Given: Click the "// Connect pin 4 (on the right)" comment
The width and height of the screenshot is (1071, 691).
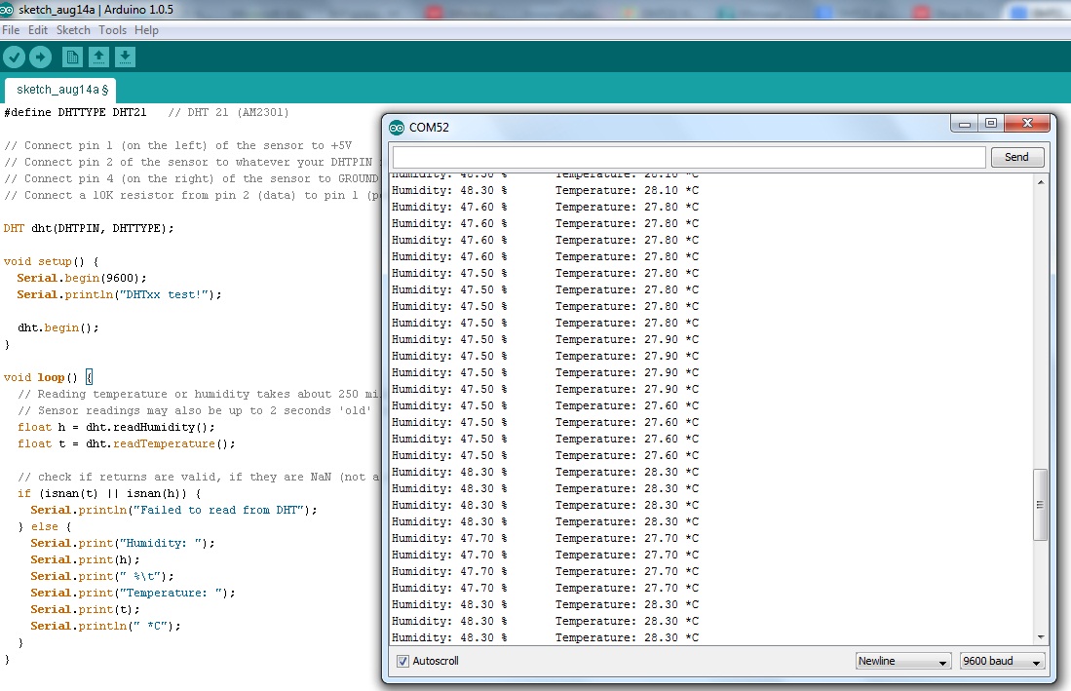Looking at the screenshot, I should (x=191, y=179).
